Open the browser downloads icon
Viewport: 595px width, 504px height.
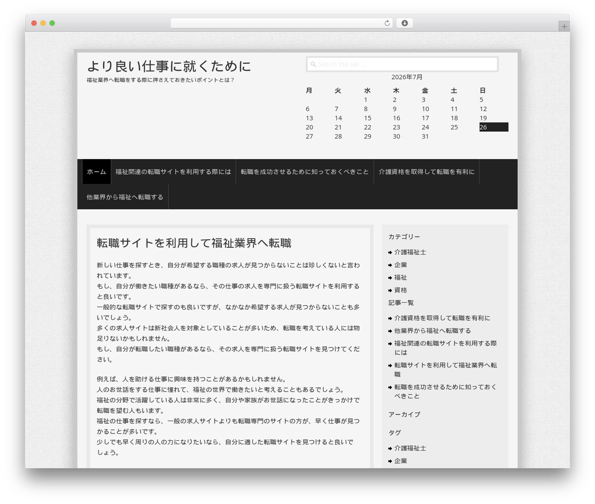404,23
